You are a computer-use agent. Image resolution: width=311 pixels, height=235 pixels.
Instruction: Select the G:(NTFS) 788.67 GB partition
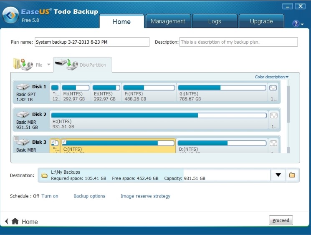(222, 92)
